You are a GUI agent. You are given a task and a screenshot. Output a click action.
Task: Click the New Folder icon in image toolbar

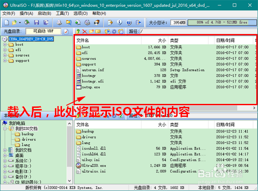[91, 31]
